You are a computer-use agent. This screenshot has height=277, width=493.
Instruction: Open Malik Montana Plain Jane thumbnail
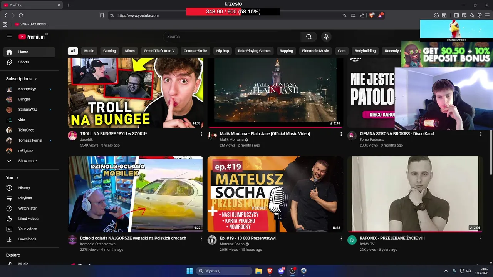pyautogui.click(x=275, y=93)
